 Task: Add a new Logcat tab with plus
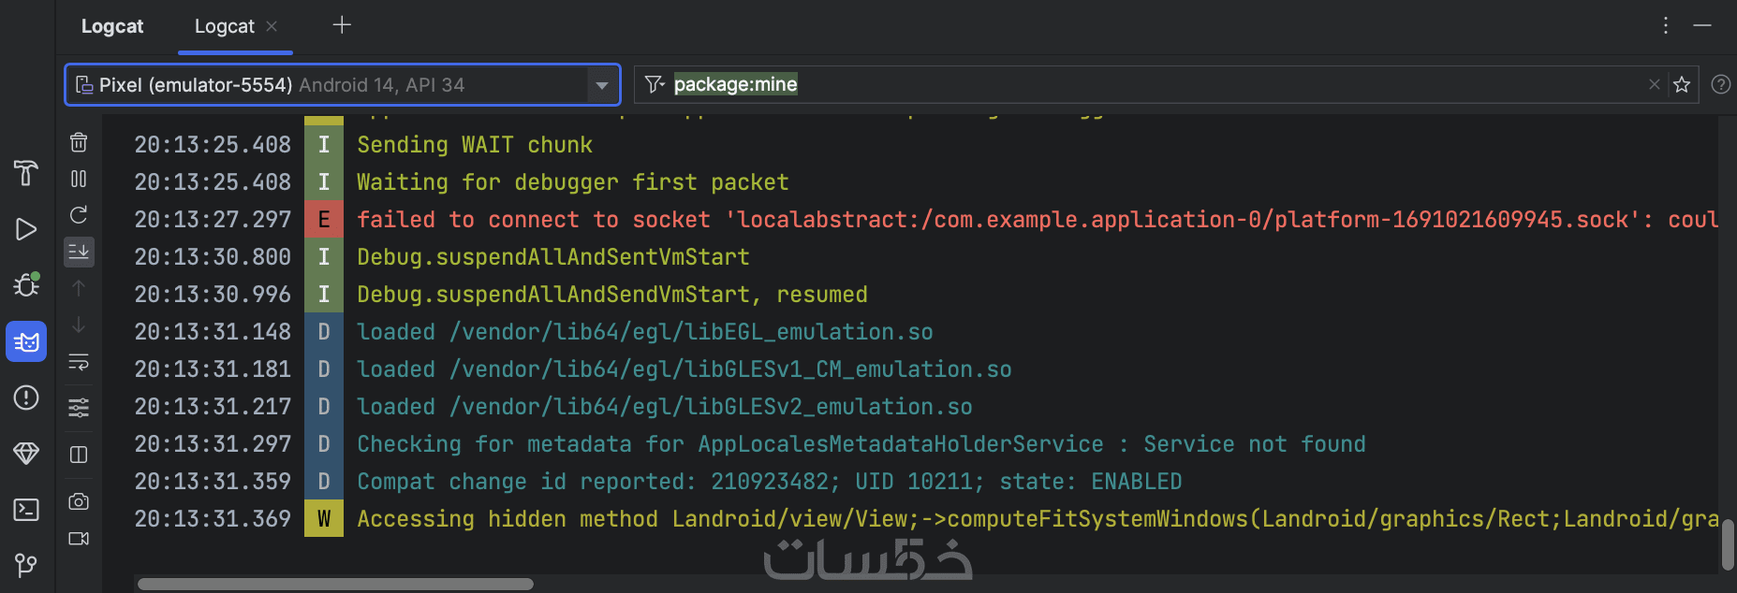342,25
